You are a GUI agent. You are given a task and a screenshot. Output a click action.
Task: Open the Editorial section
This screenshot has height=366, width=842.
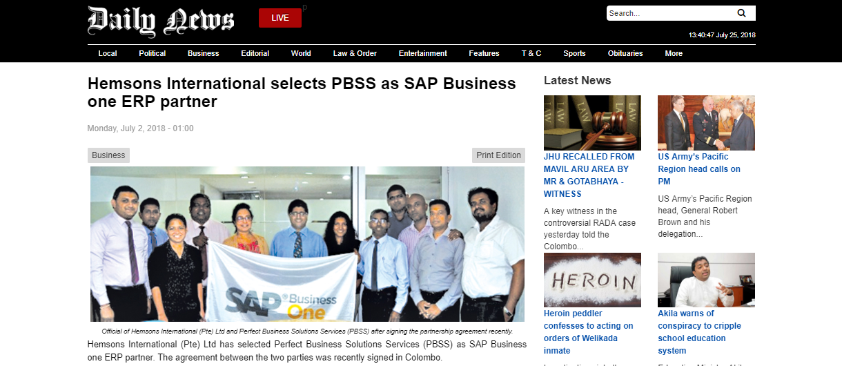click(255, 53)
